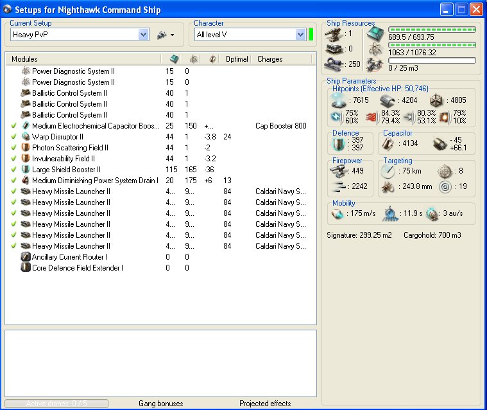
Task: Expand the Character dropdown set to All level V
Action: click(x=300, y=35)
